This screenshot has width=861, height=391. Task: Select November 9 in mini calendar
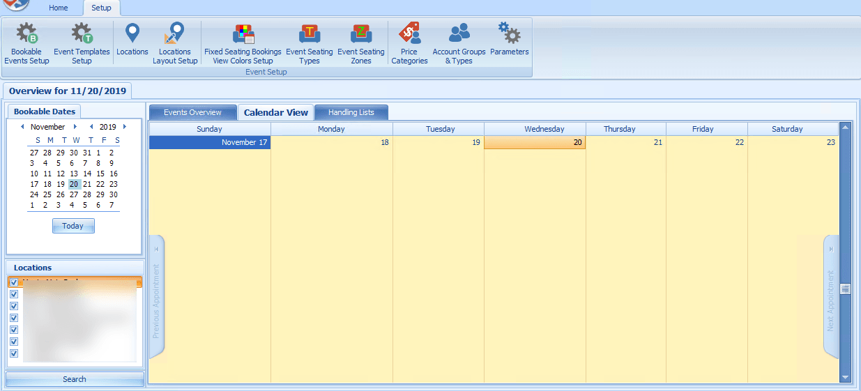[x=112, y=163]
